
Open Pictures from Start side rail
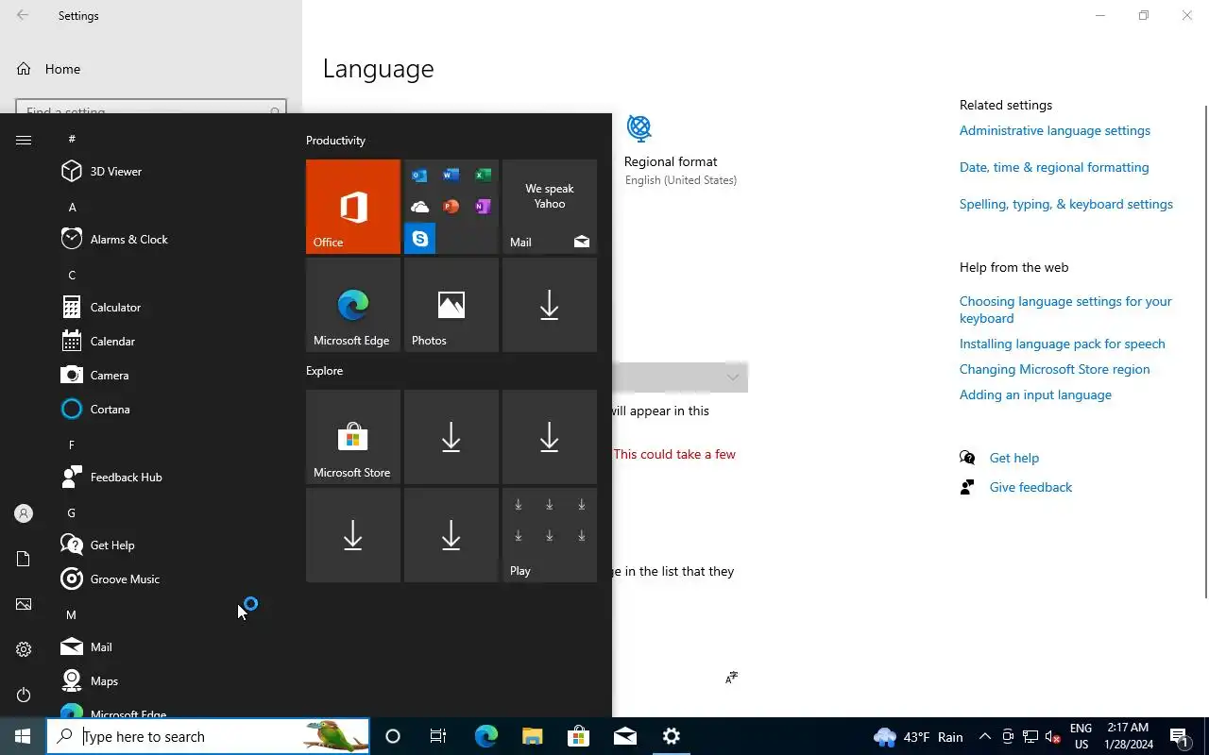(24, 604)
